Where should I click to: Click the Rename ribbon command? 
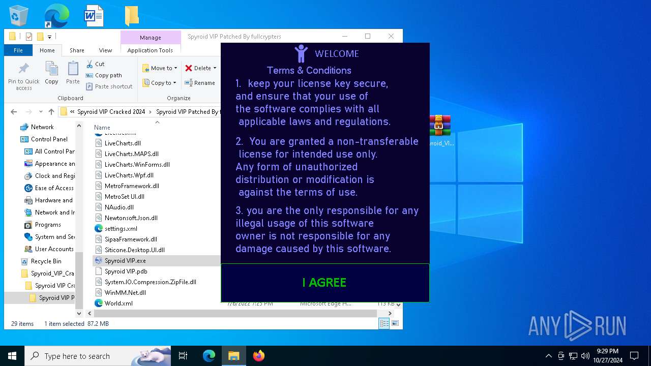coord(200,83)
